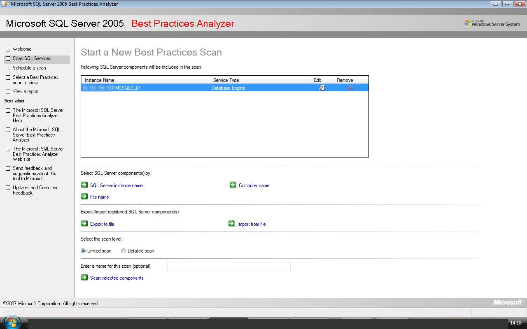Click the red Remove icon for MSSQLCL01
The height and width of the screenshot is (329, 527).
click(x=351, y=88)
